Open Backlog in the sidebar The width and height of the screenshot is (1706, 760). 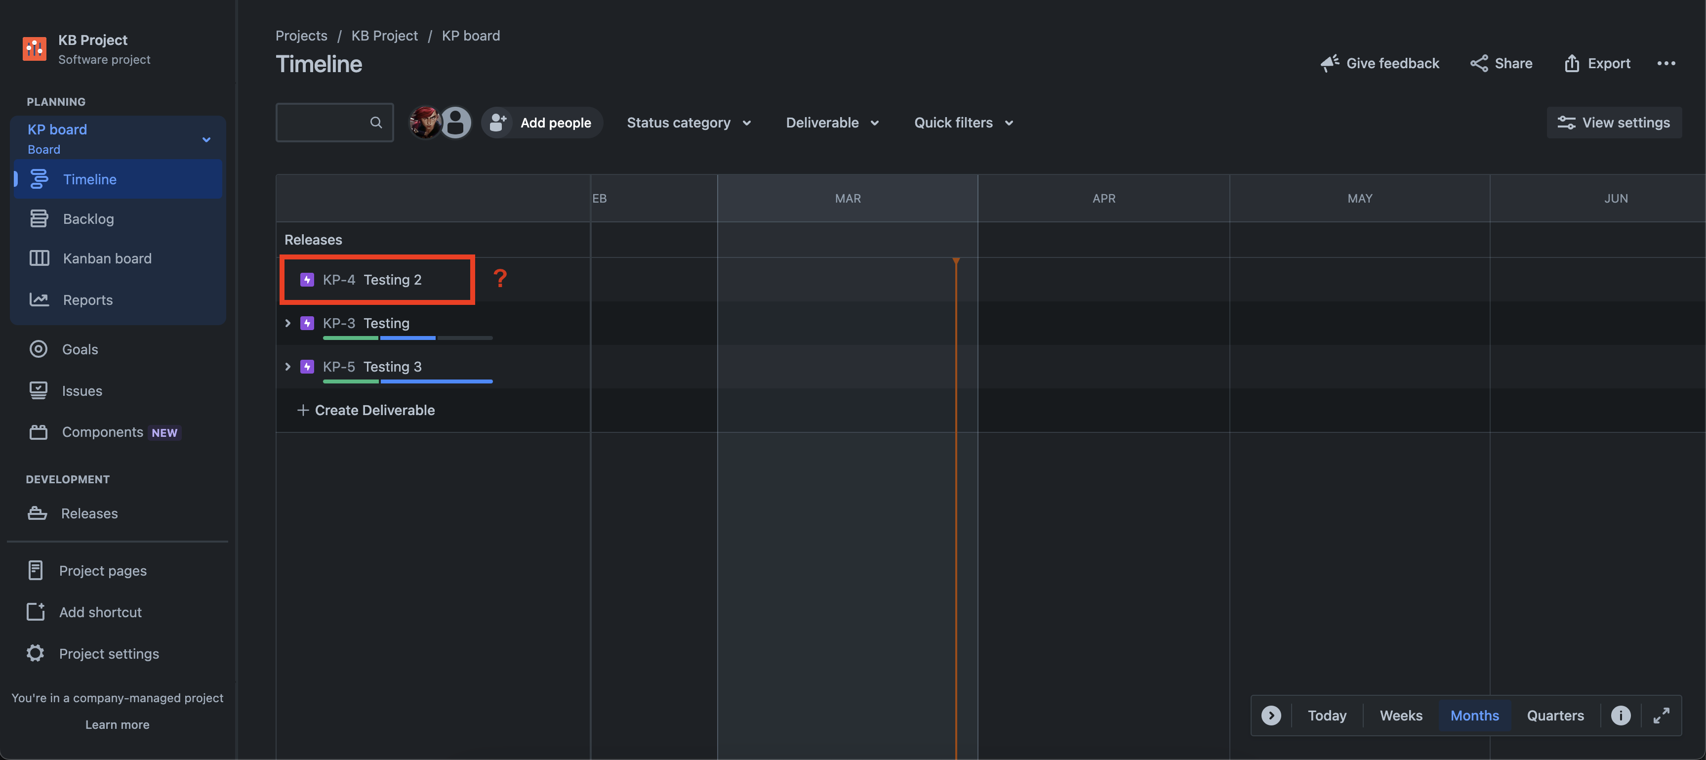coord(88,218)
